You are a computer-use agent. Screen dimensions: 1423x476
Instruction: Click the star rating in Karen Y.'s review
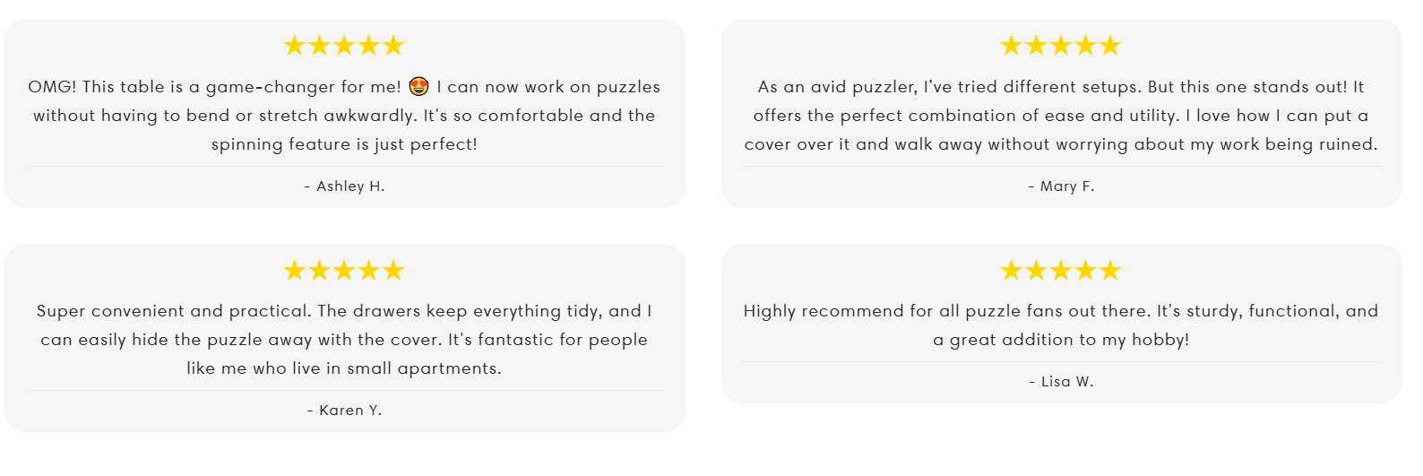click(344, 270)
